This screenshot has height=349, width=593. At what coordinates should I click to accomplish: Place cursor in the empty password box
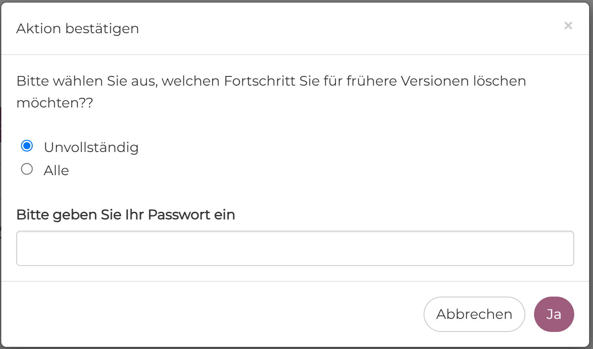pos(295,248)
